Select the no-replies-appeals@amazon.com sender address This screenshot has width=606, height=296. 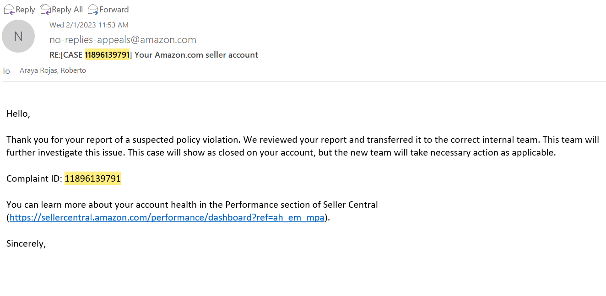pyautogui.click(x=123, y=40)
